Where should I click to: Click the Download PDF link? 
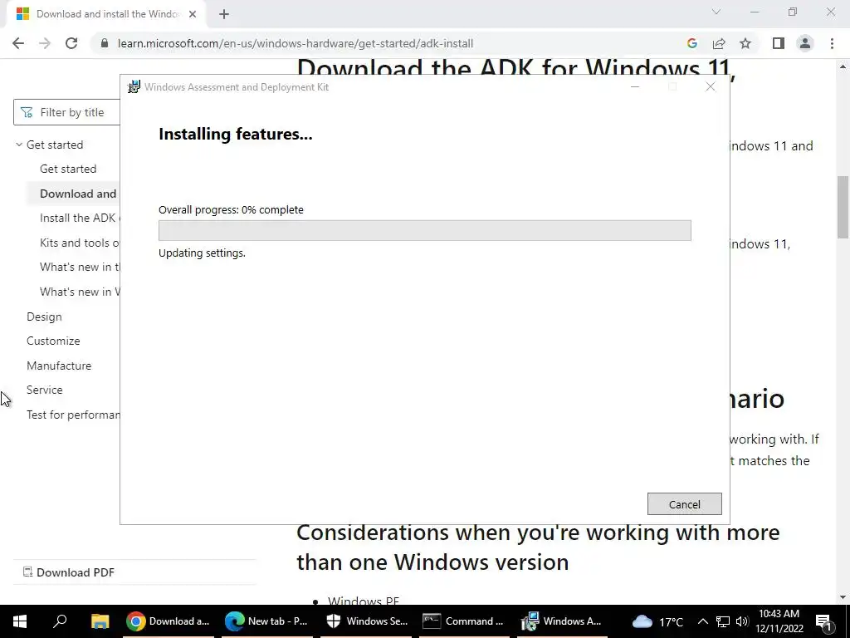tap(69, 572)
